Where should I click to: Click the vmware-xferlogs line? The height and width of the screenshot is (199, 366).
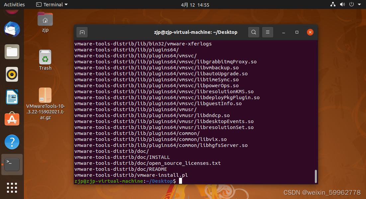click(143, 44)
